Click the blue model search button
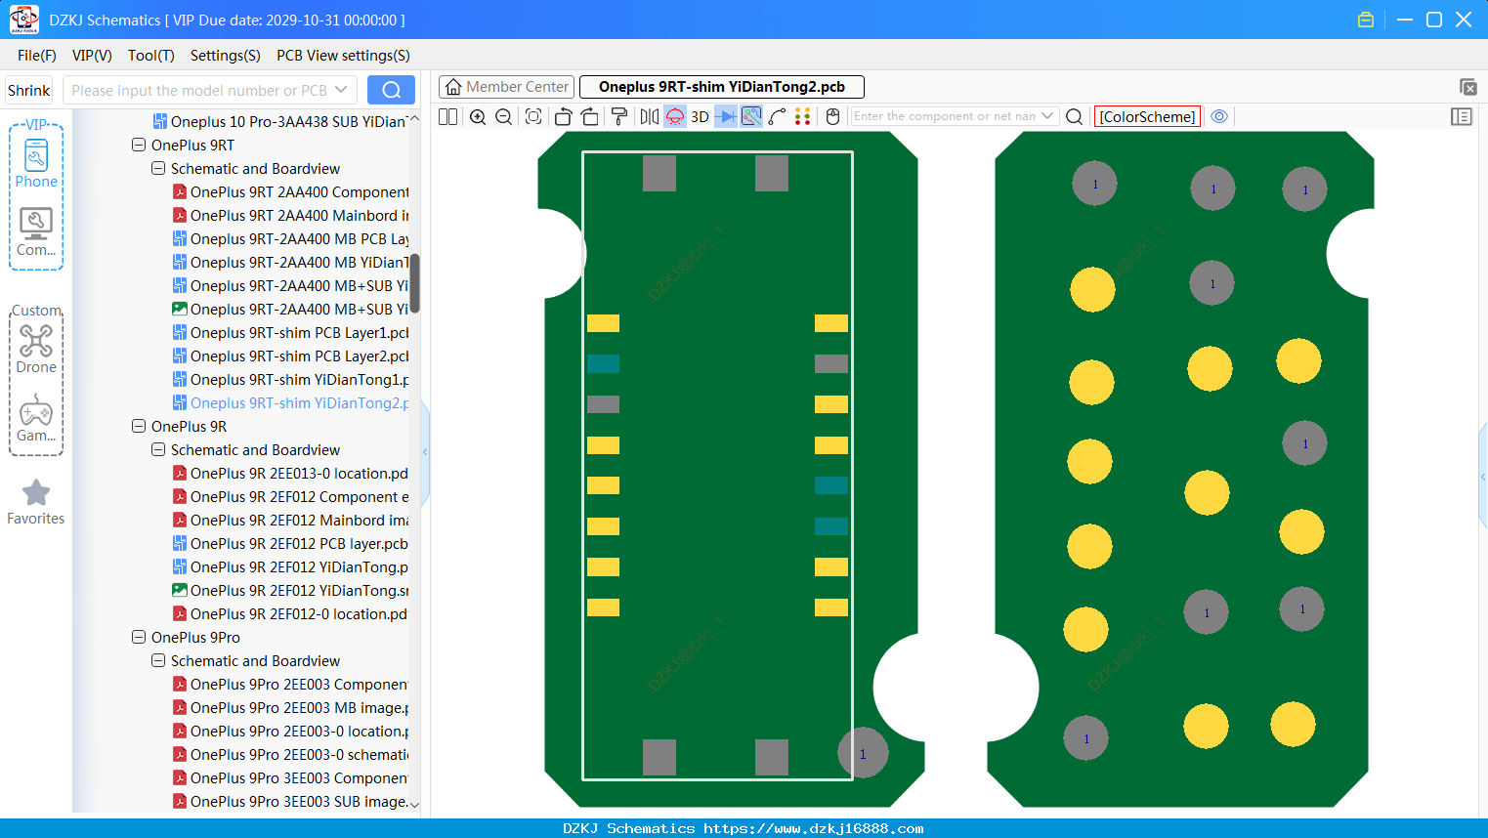This screenshot has height=838, width=1488. [391, 90]
